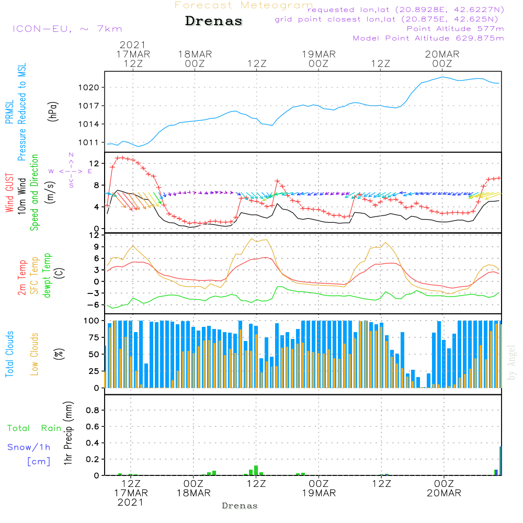523x523 pixels.
Task: Click the Wind GUST legend label
Action: [9, 192]
